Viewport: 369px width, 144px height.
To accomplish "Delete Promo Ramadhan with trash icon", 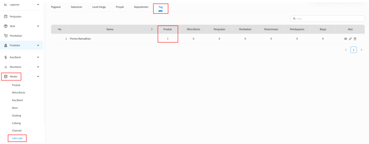I will 355,39.
